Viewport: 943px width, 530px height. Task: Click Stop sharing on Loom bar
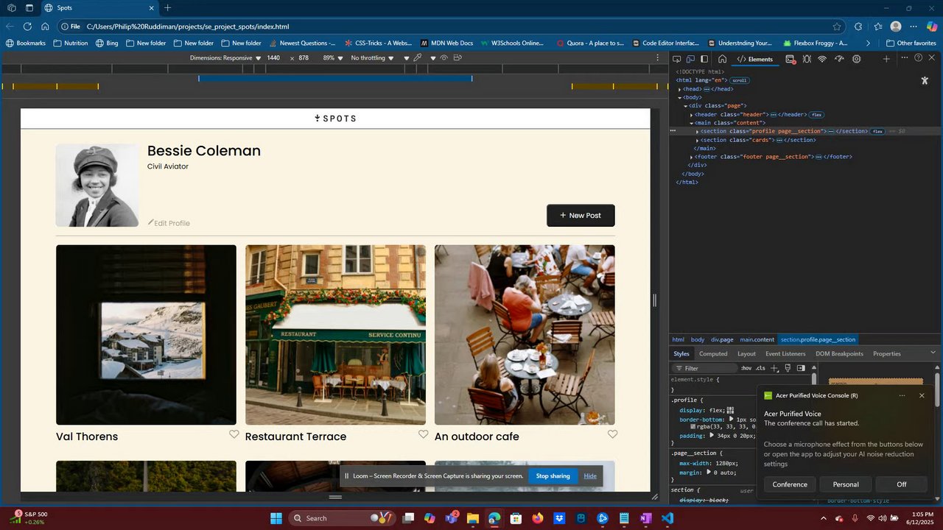point(553,476)
